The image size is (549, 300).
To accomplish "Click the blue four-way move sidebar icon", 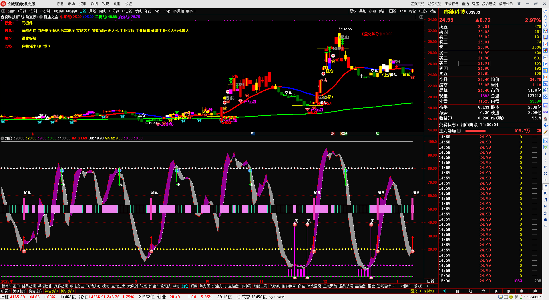I will click(546, 125).
